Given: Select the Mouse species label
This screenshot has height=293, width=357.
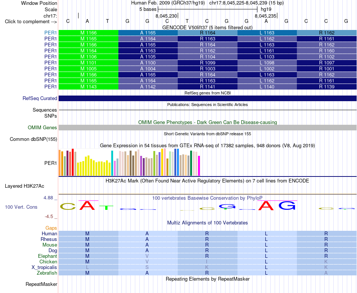Looking at the screenshot, I should [x=50, y=245].
